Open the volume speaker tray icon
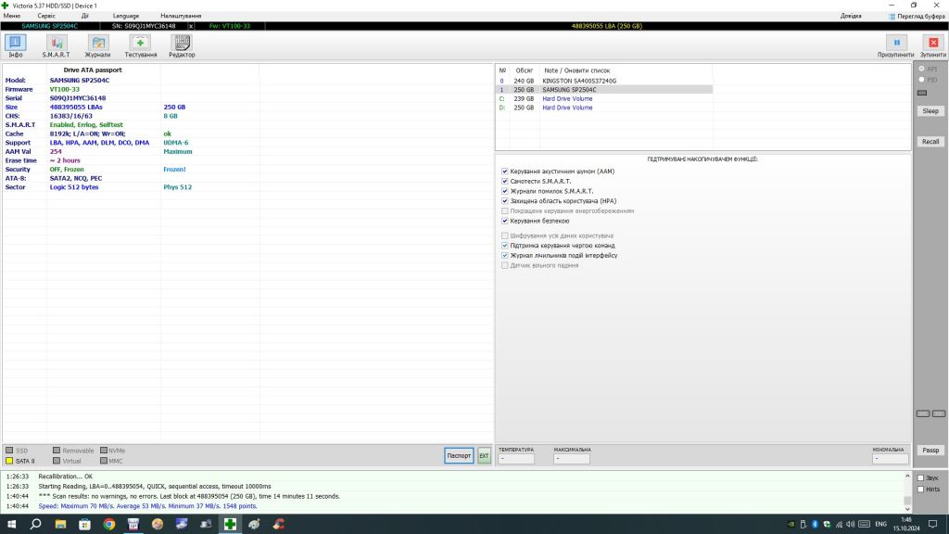Screen dimensions: 949x534 tap(851, 525)
